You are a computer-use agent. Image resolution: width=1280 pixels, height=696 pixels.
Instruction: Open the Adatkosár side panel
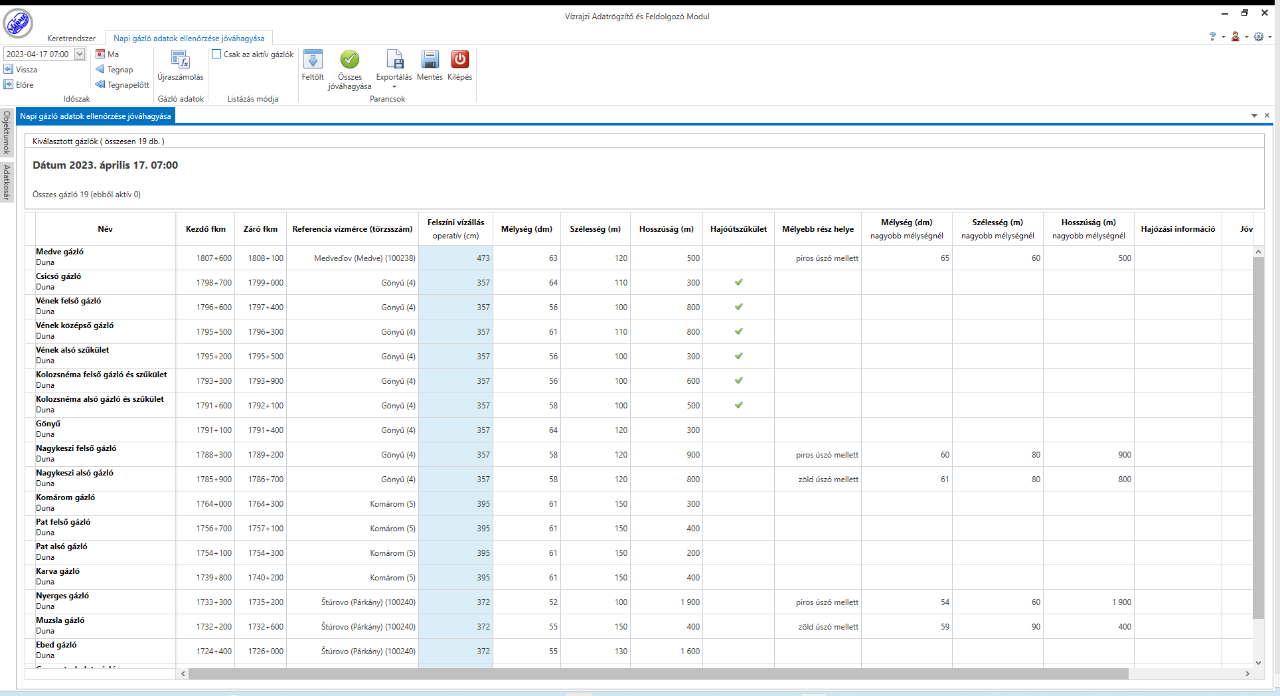[x=7, y=182]
